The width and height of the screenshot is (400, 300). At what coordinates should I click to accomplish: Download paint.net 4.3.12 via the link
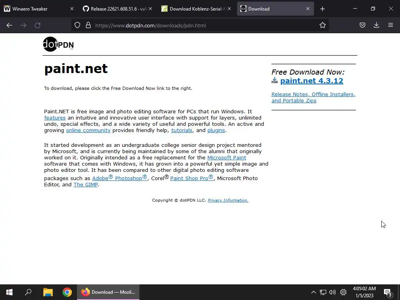[312, 81]
